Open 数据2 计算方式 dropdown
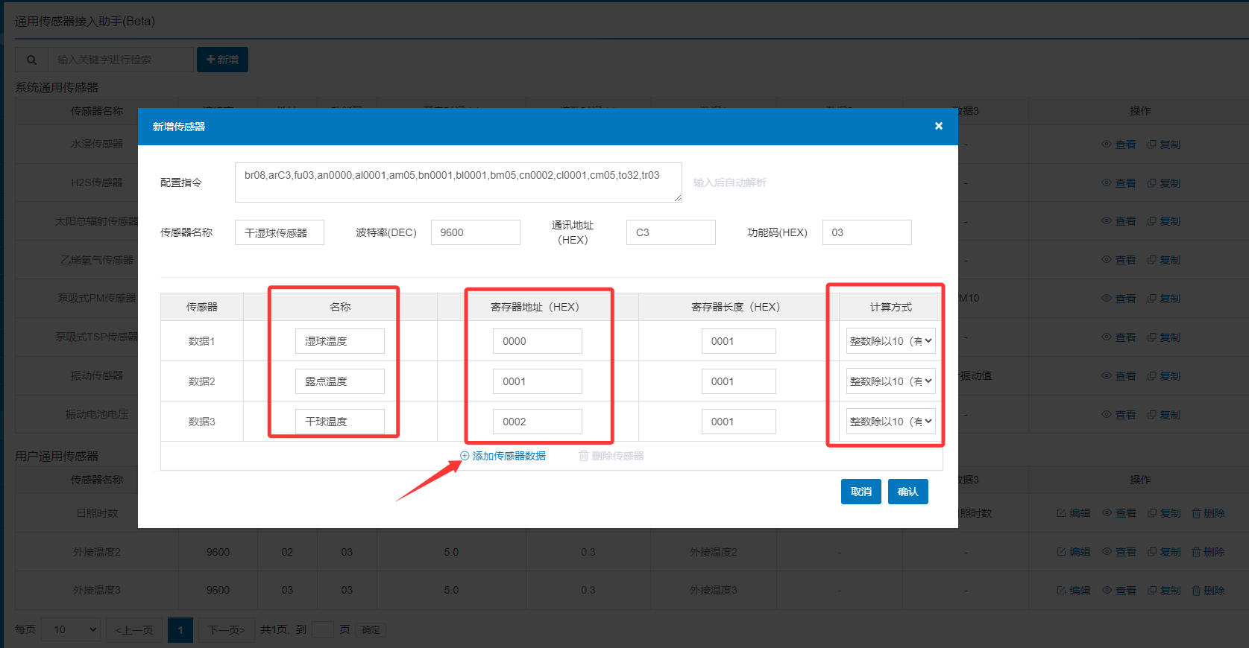Screen dimensions: 1249x648 coord(891,381)
